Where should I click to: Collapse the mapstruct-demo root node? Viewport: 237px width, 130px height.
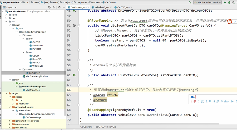coord(3,11)
